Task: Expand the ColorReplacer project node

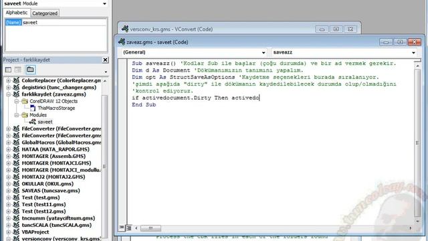Action: (9, 80)
